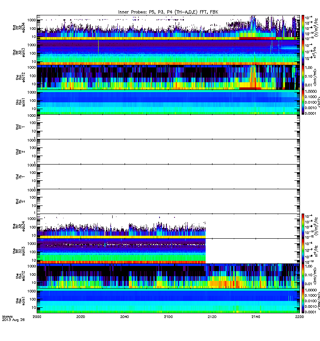Select the 'thd fb 2' panel label
Screen dimensions: 320x341
[20, 201]
